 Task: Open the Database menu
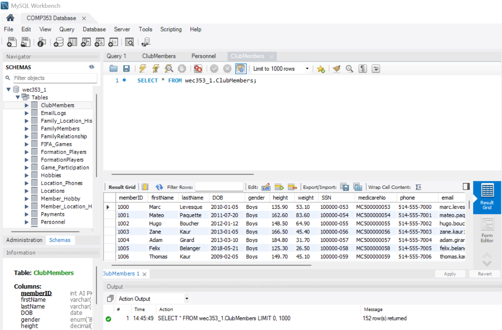[94, 29]
